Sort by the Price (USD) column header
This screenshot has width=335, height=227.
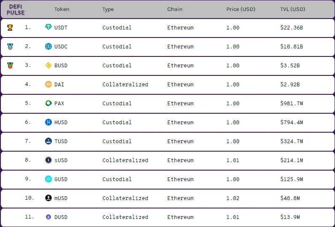click(241, 9)
